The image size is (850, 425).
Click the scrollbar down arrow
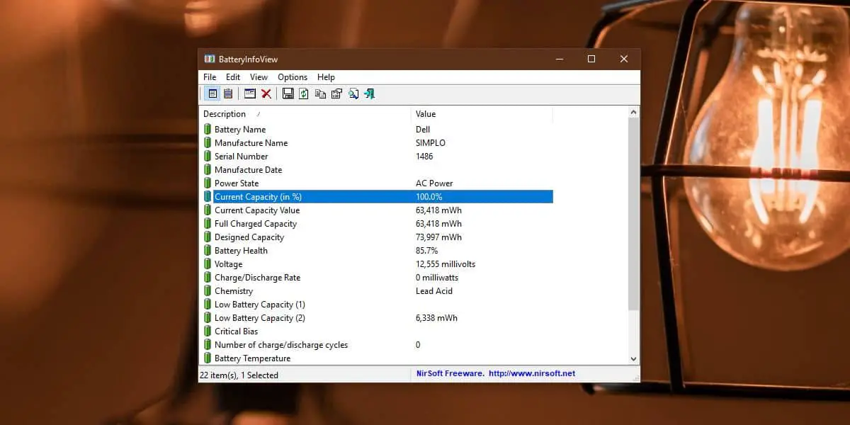[x=633, y=359]
